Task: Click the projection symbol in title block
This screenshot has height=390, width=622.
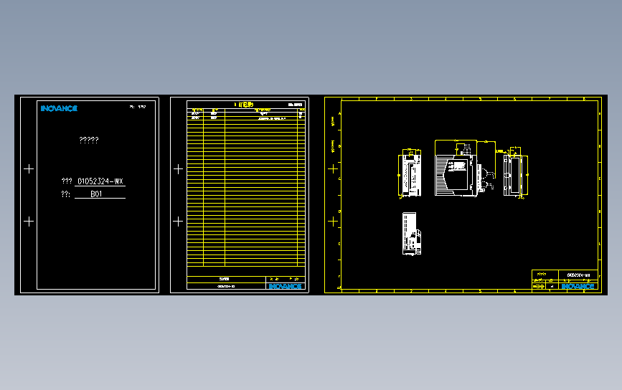Action: pyautogui.click(x=538, y=286)
